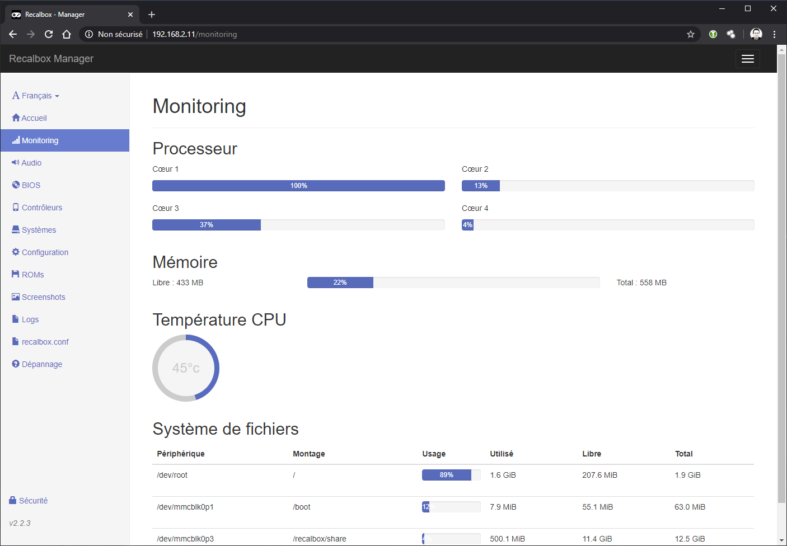The width and height of the screenshot is (787, 546).
Task: Click the 63.0 MiB total value
Action: (690, 507)
